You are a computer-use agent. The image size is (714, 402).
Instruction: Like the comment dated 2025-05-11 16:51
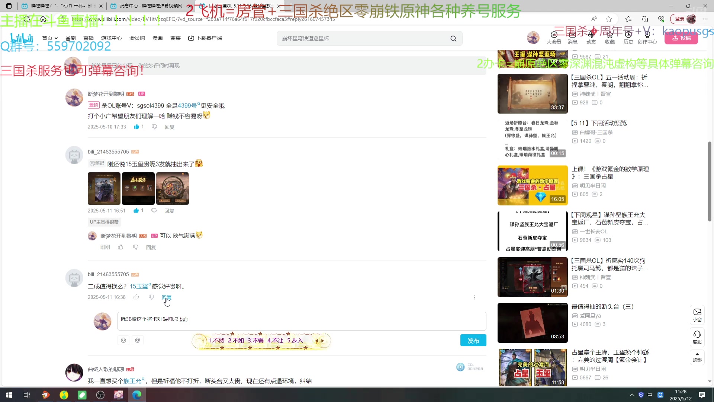coord(136,211)
